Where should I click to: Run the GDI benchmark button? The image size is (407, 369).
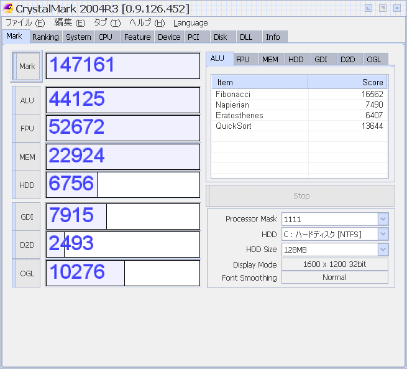[x=27, y=217]
